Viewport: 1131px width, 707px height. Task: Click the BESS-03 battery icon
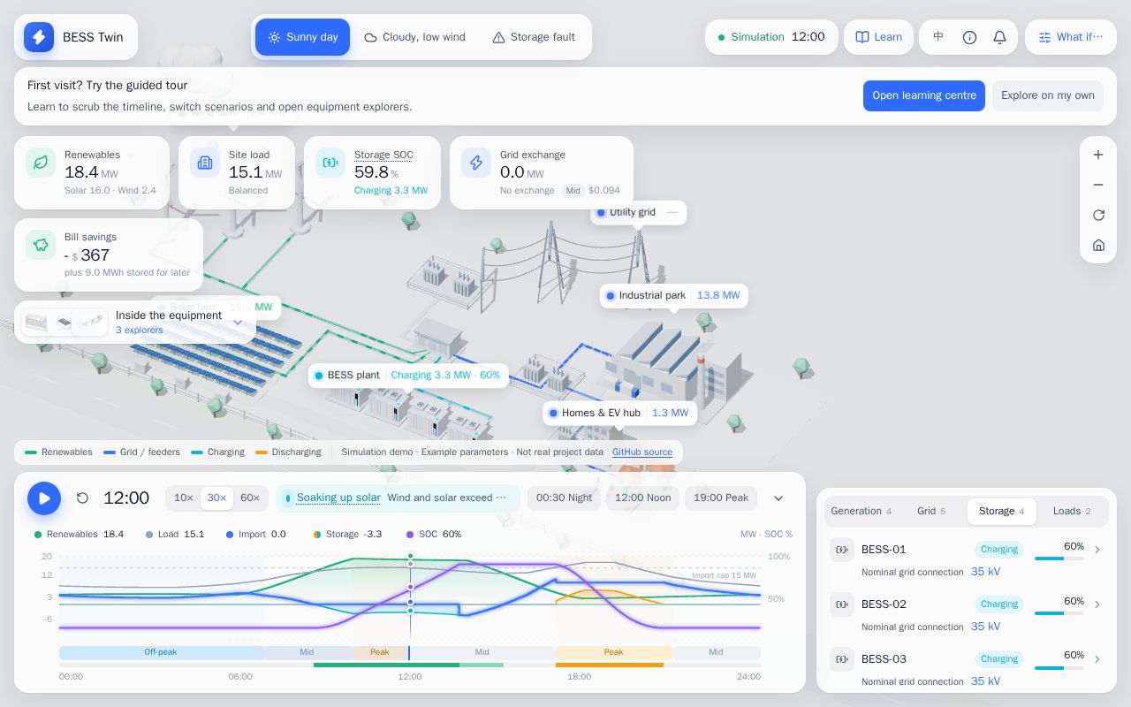coord(842,659)
